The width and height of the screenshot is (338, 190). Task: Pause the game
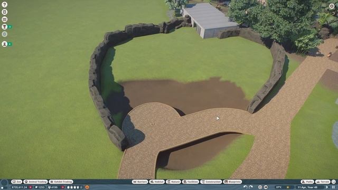coord(333,187)
